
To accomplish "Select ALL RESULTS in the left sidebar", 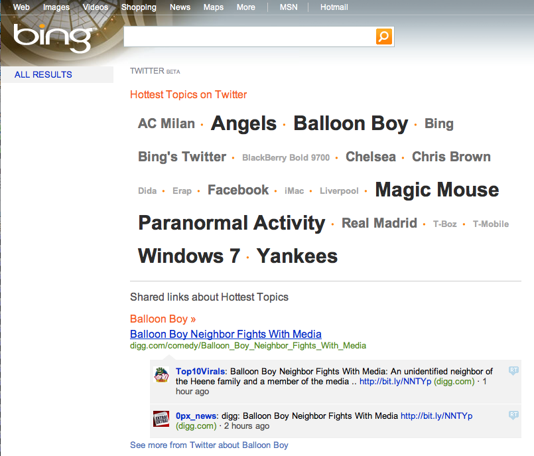I will tap(43, 74).
